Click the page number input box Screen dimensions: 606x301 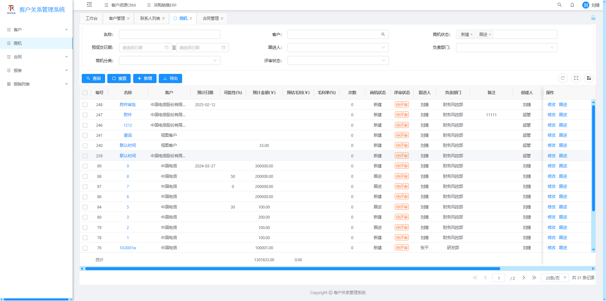[x=499, y=278]
